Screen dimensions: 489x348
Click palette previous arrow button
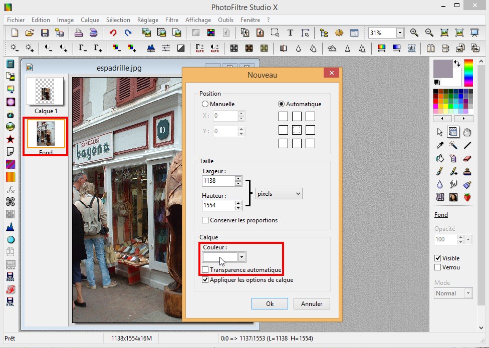point(442,118)
